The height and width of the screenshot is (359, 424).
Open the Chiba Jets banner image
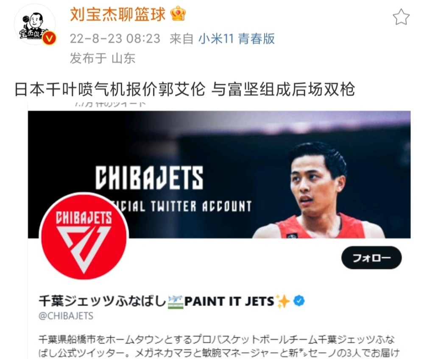point(219,174)
